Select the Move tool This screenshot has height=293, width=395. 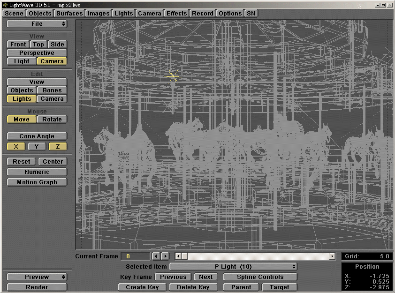(x=21, y=119)
